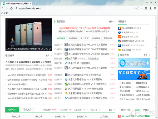Switch ranking to 周排行
158x119 pixels.
[x=138, y=110]
